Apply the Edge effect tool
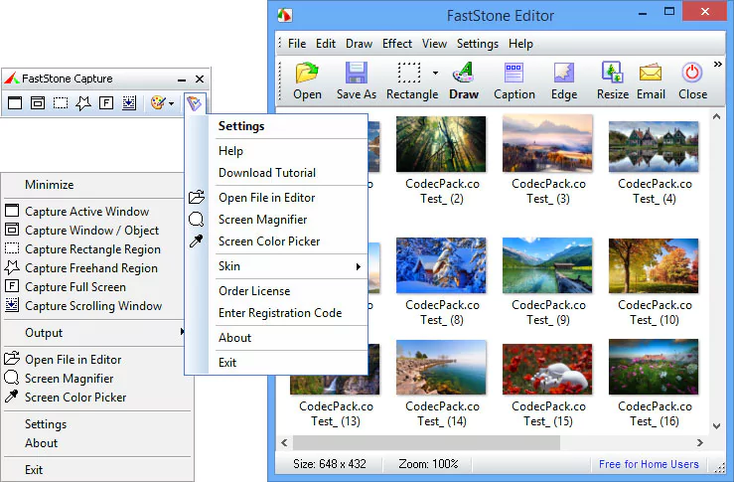The width and height of the screenshot is (734, 482). 563,80
